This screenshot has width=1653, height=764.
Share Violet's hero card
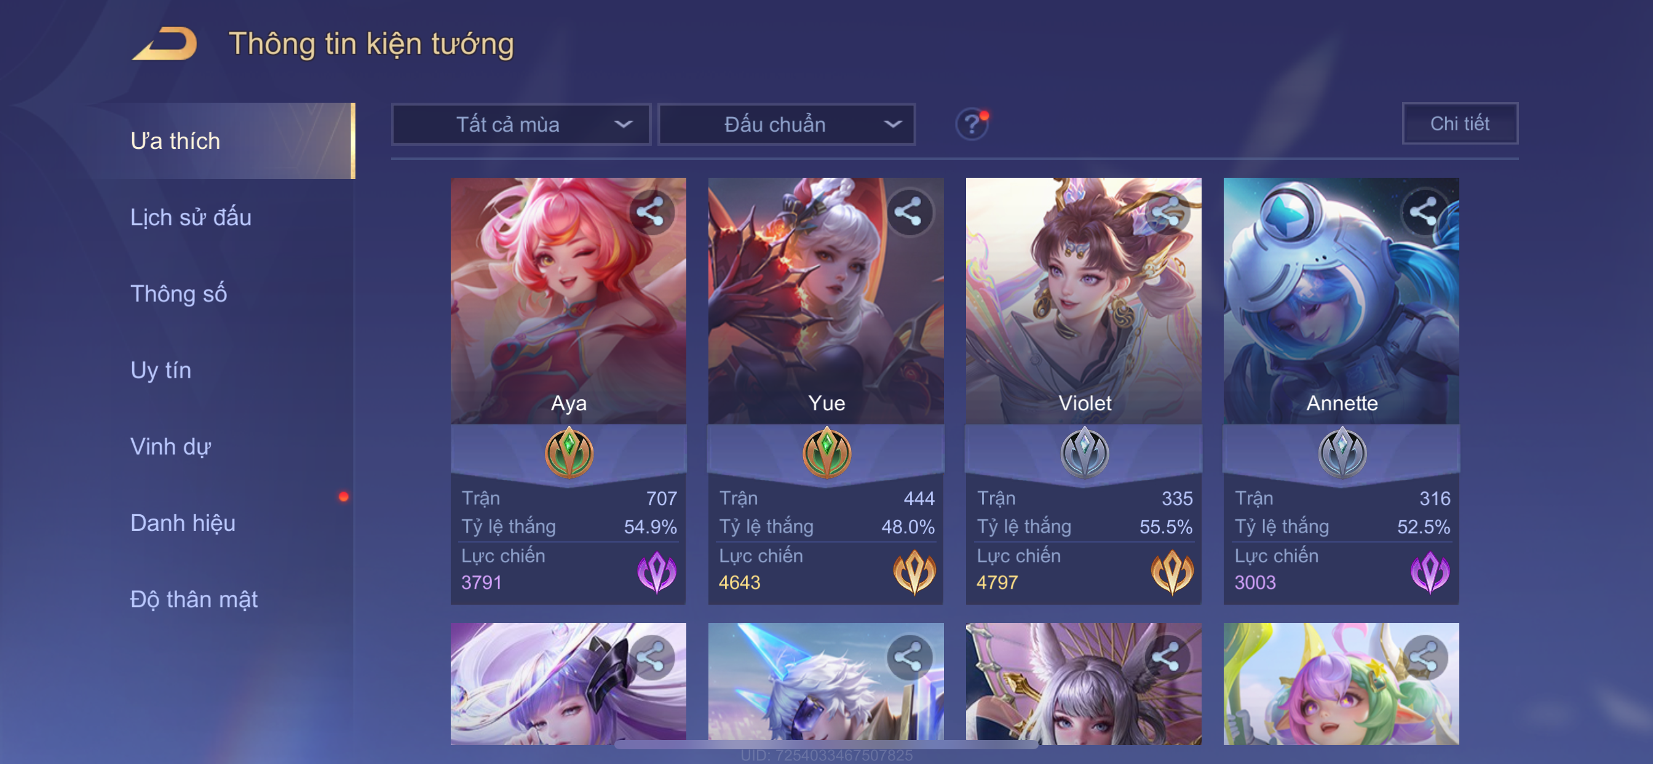[x=1167, y=212]
